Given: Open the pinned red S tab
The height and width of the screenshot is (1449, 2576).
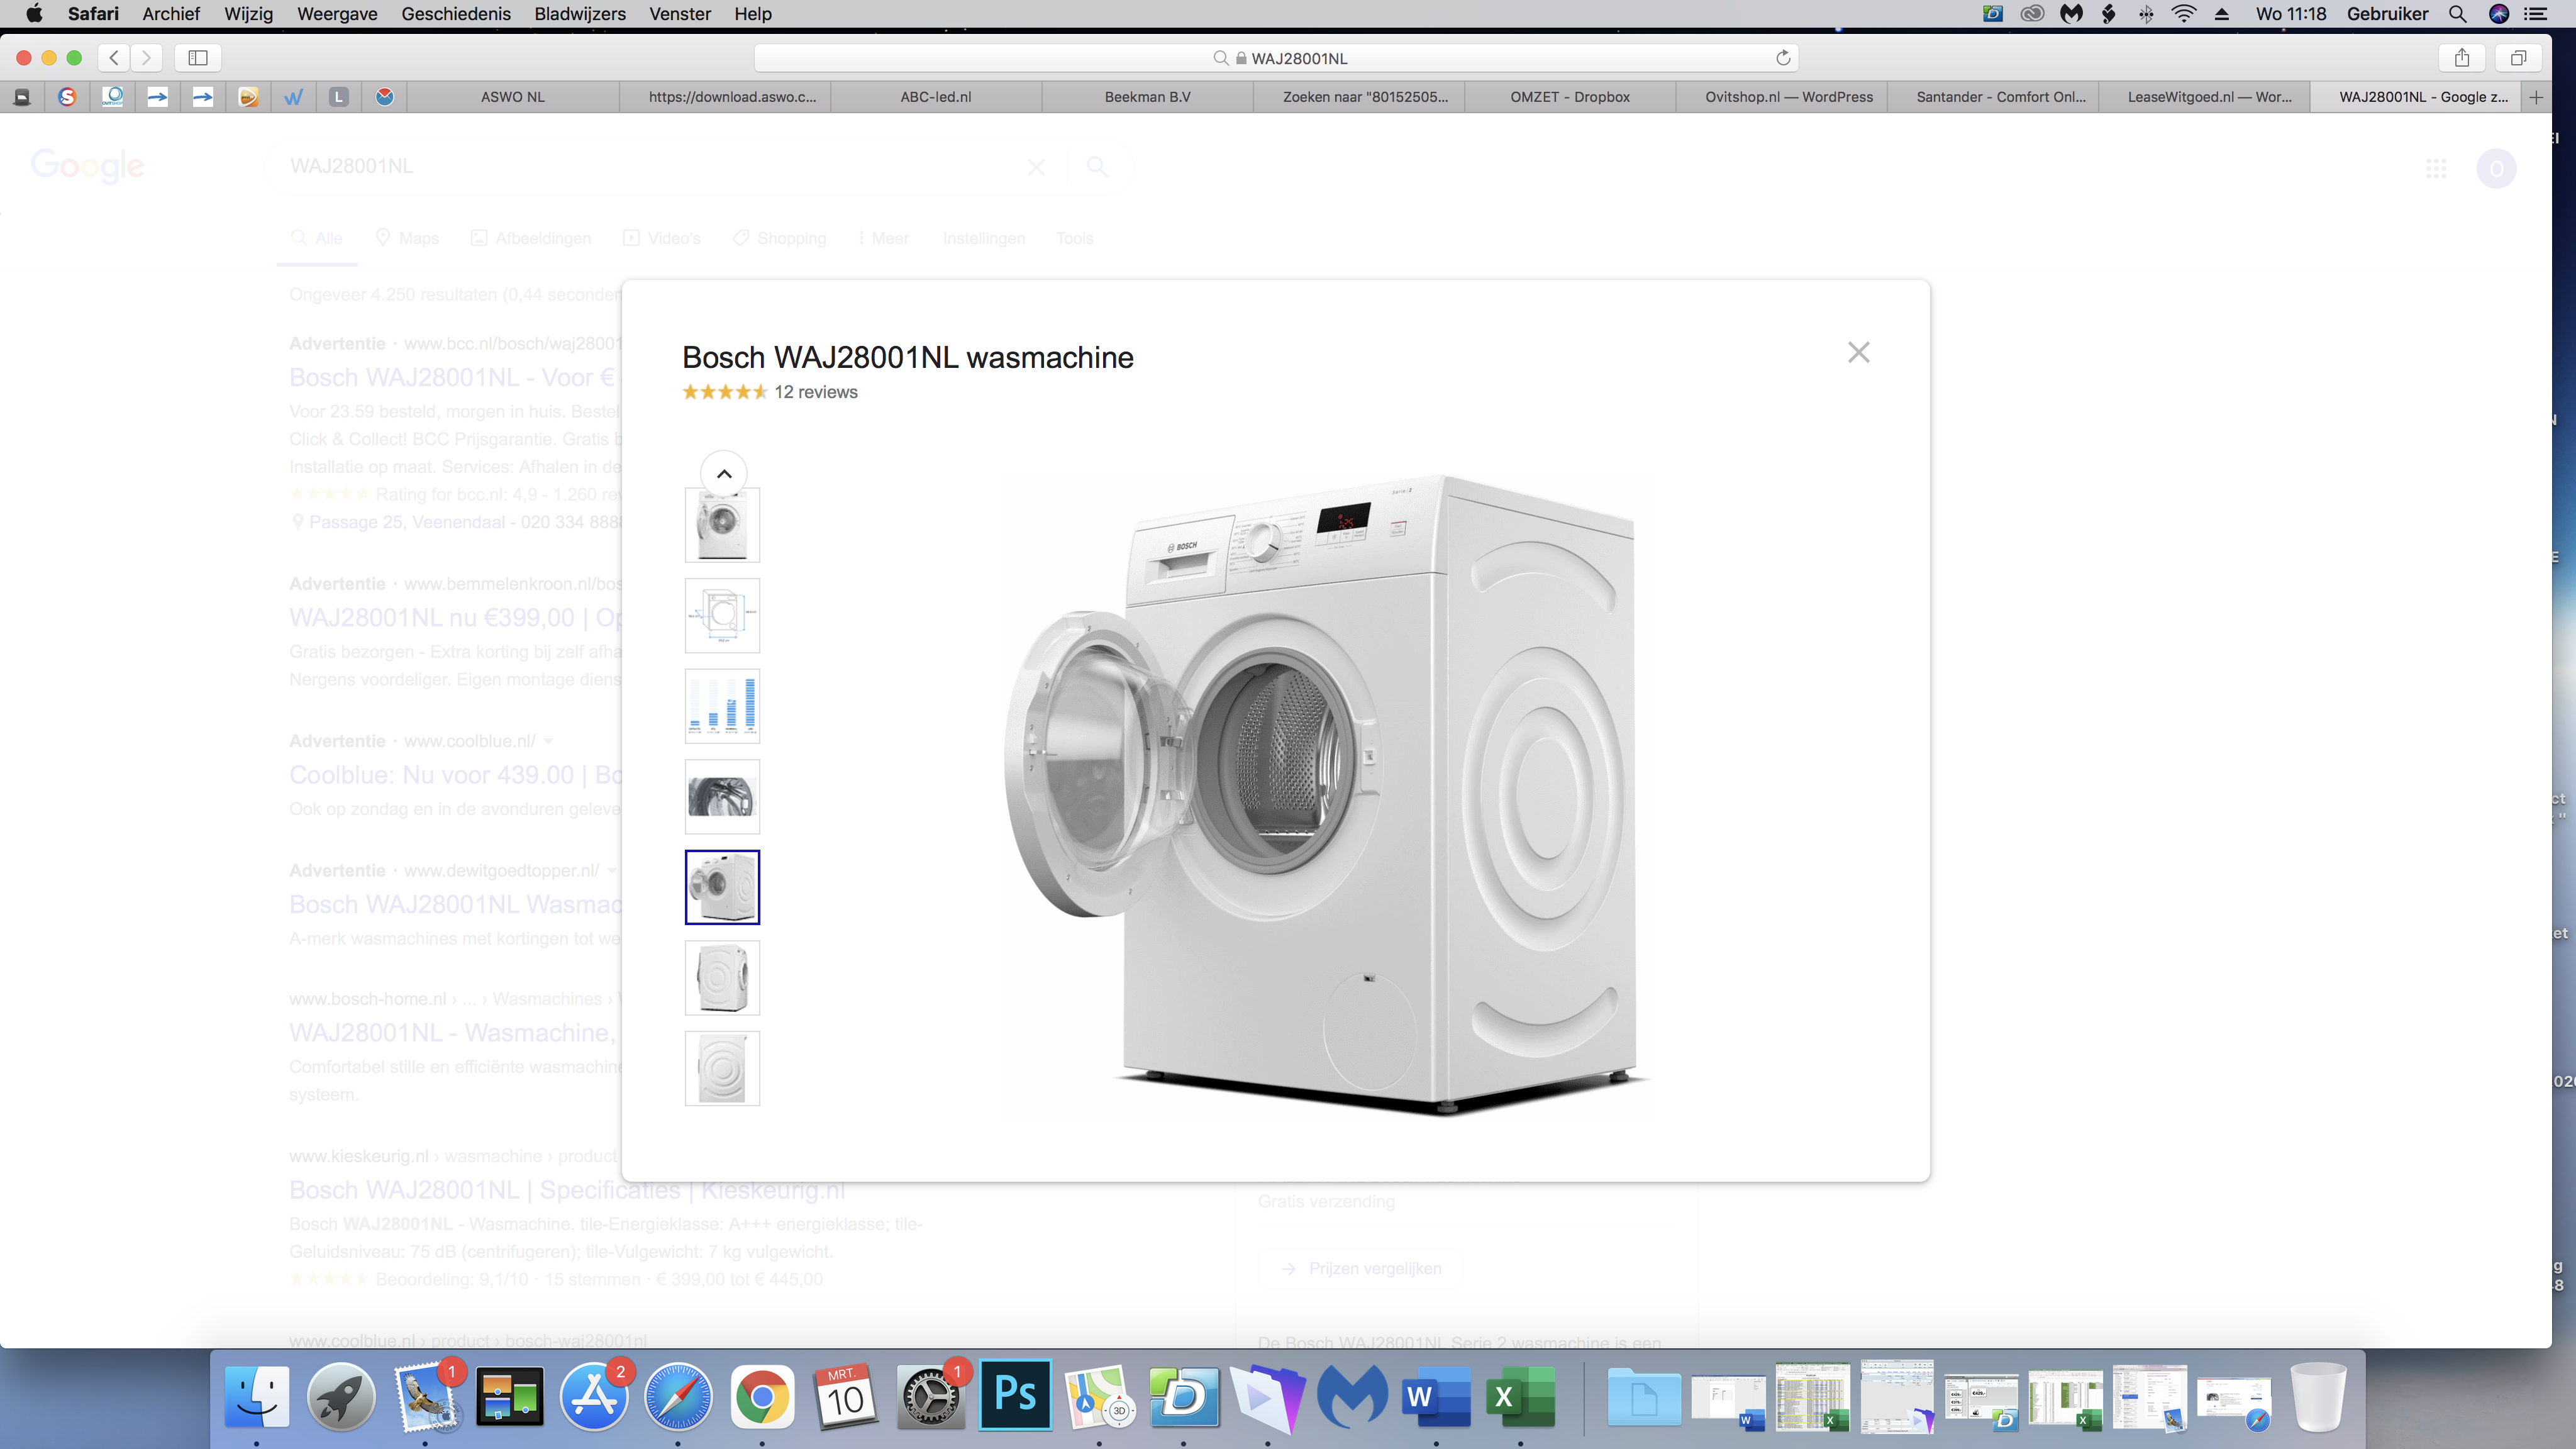Looking at the screenshot, I should click(67, 97).
